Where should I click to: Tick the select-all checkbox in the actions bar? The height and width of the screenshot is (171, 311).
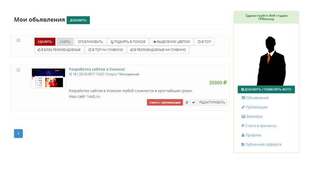click(x=18, y=40)
